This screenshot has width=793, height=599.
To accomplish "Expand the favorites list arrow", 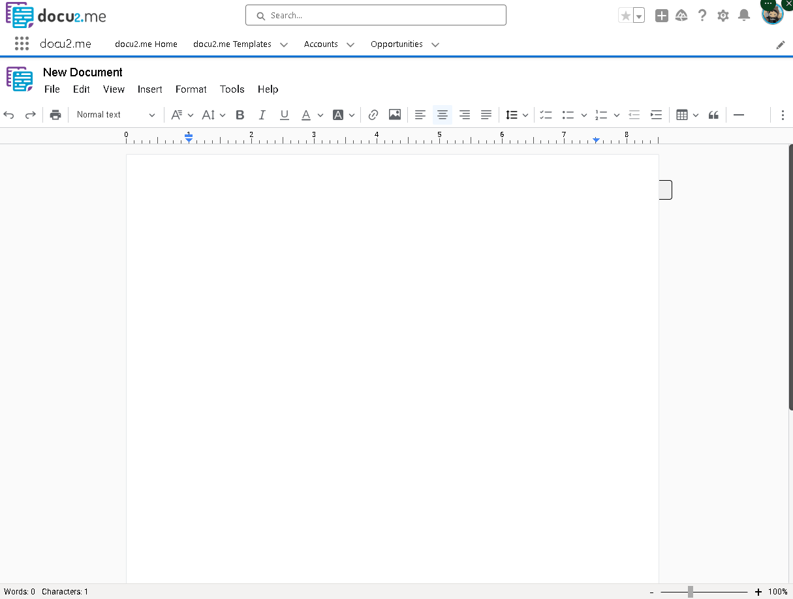I will [639, 16].
